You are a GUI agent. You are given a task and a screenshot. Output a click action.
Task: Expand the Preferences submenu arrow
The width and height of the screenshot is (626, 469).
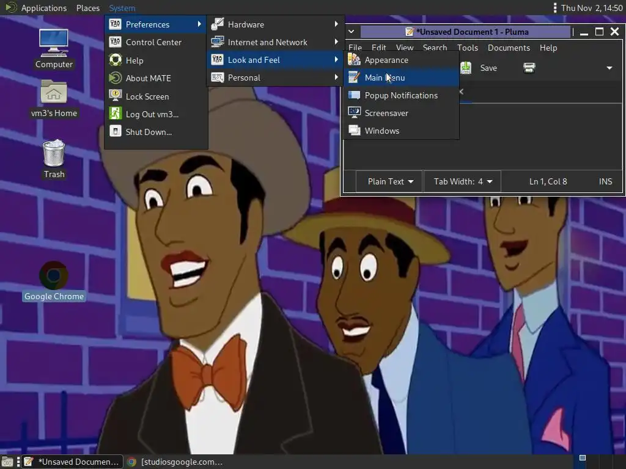click(x=199, y=24)
